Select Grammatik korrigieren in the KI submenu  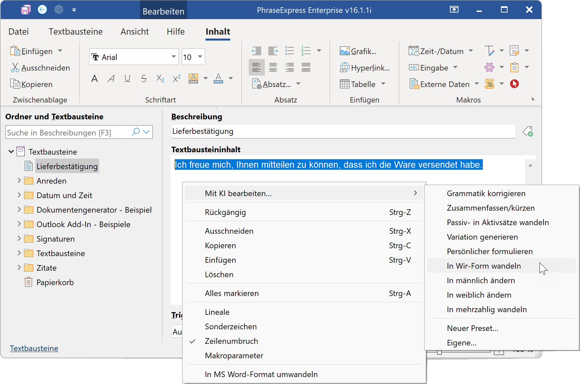click(x=502, y=193)
